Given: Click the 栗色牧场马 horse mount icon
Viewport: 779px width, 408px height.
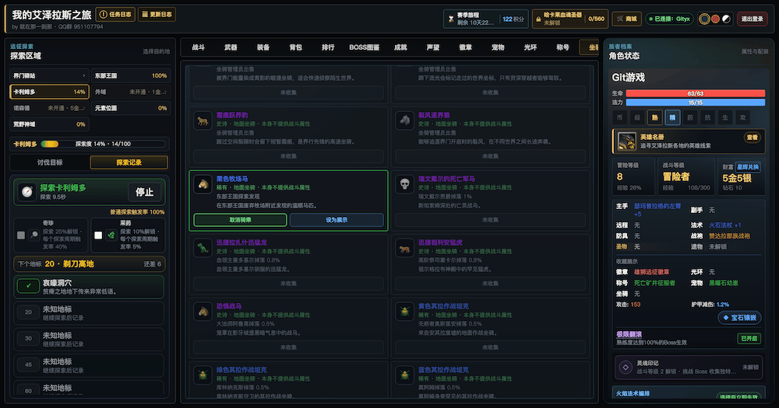Looking at the screenshot, I should [x=203, y=184].
